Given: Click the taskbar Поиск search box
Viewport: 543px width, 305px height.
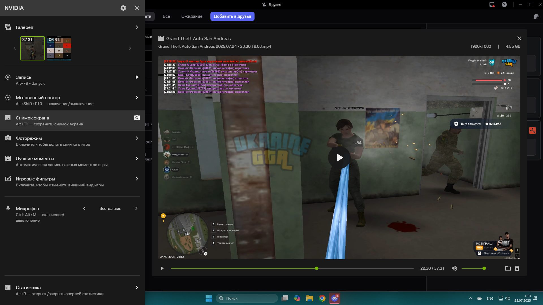Looking at the screenshot, I should coord(247,298).
